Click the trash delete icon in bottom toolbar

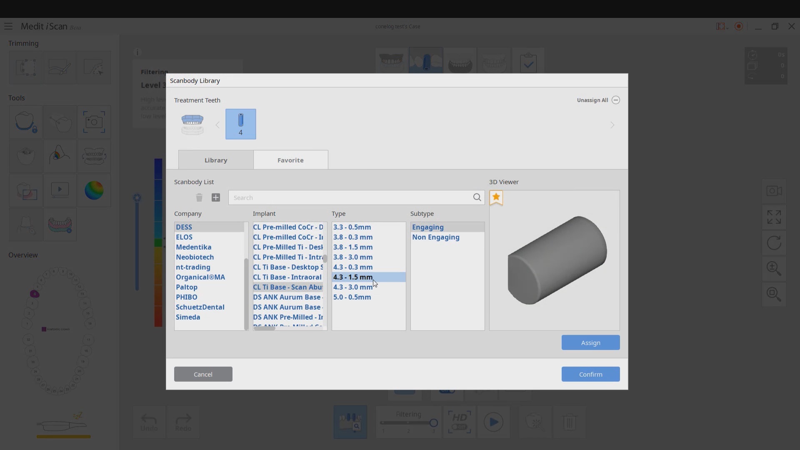coord(569,422)
